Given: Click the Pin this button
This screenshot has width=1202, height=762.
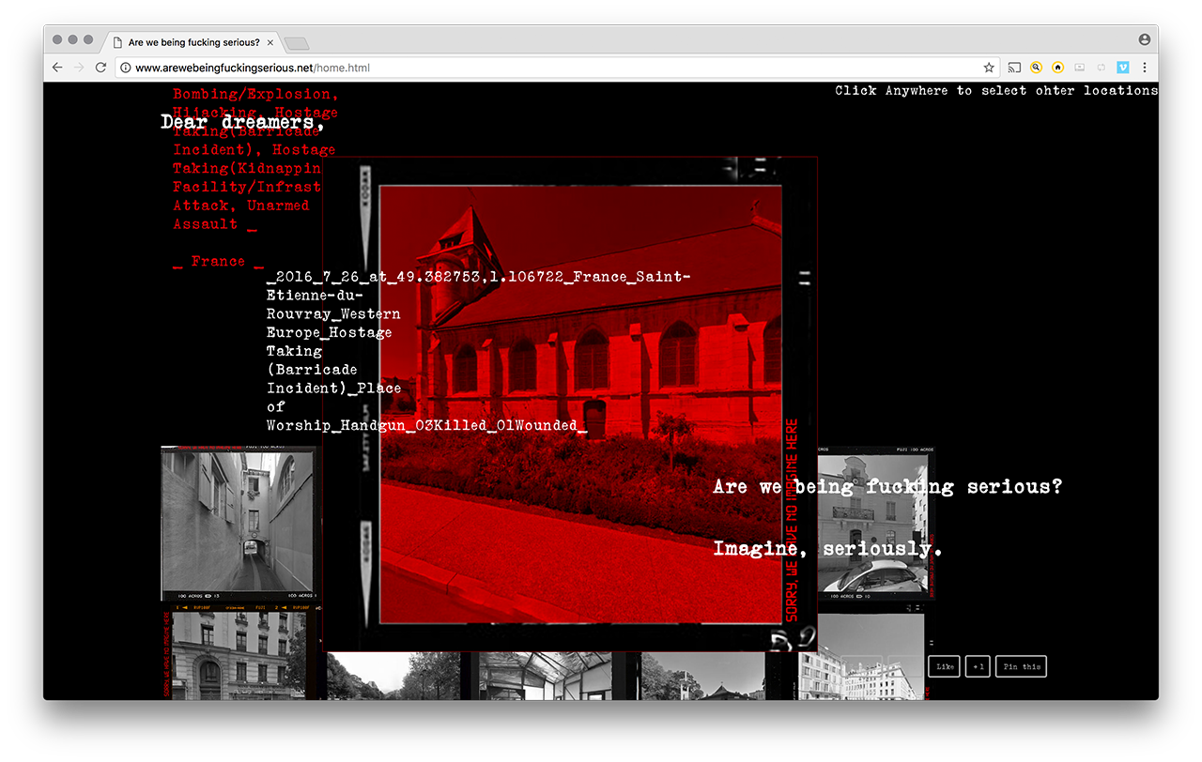Looking at the screenshot, I should pos(1021,666).
